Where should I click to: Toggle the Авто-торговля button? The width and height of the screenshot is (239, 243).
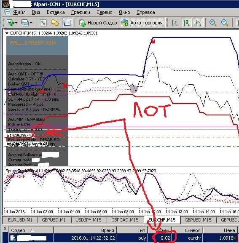[x=142, y=23]
